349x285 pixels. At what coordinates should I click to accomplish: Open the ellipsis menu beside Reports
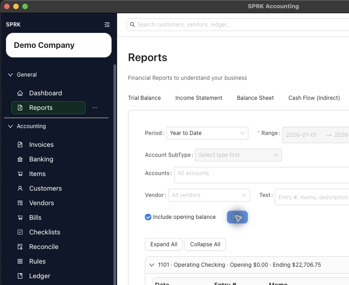point(95,108)
